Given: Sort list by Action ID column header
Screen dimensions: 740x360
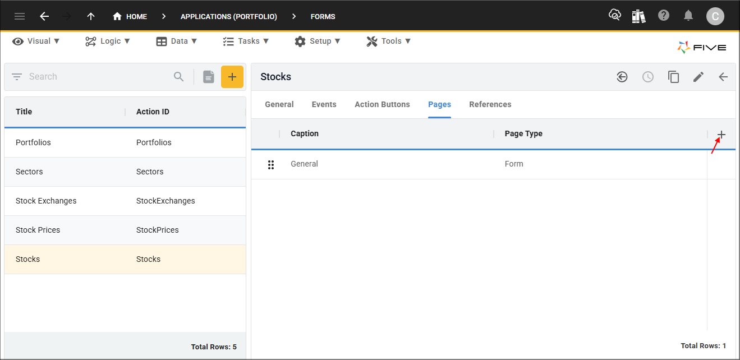Looking at the screenshot, I should [x=153, y=112].
